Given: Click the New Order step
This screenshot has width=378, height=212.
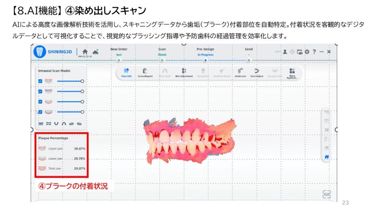Looking at the screenshot, I should pos(118,52).
